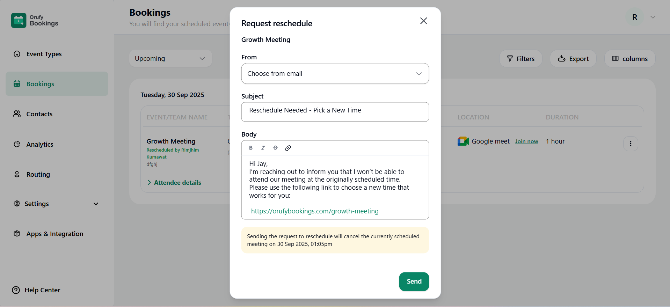Apply bold formatting in body editor
670x307 pixels.
(x=251, y=148)
